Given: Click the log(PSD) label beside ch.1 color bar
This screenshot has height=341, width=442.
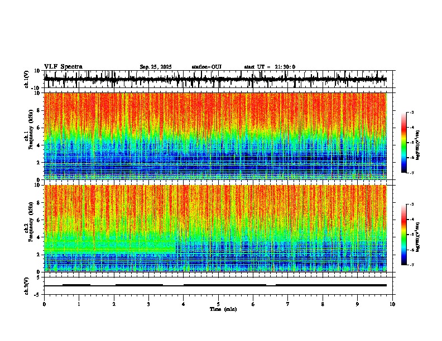Looking at the screenshot, I should click(x=418, y=145).
